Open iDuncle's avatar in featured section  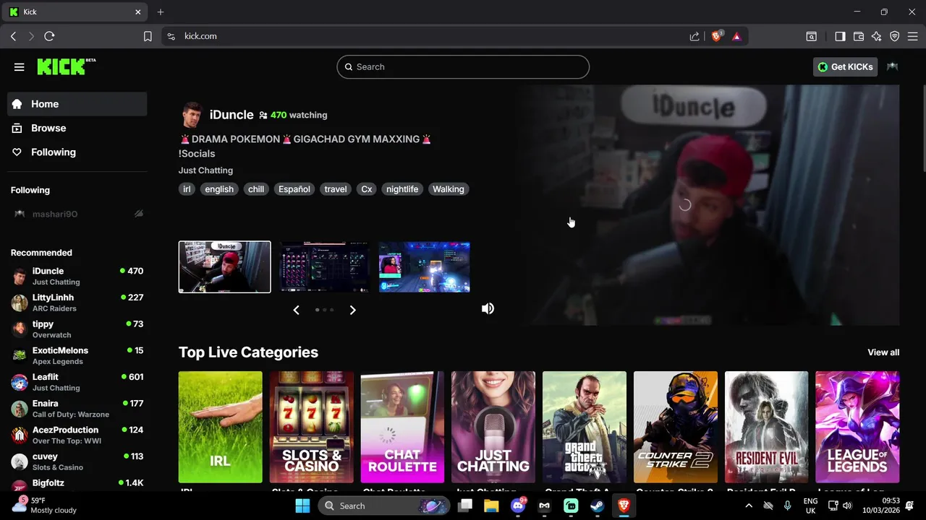(x=192, y=115)
